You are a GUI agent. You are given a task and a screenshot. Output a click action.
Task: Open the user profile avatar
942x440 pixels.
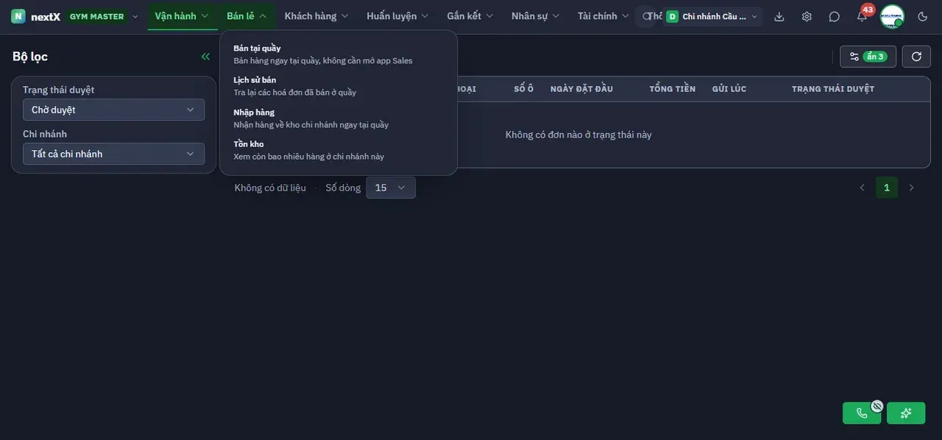point(892,16)
